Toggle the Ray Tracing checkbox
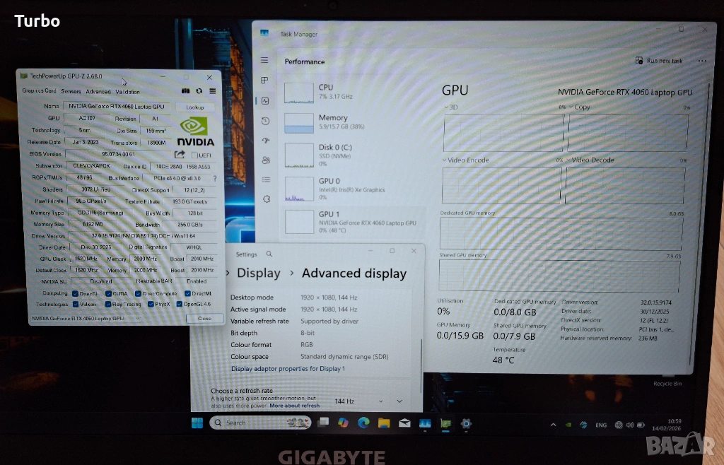Viewport: 724px width, 465px height. pyautogui.click(x=110, y=305)
